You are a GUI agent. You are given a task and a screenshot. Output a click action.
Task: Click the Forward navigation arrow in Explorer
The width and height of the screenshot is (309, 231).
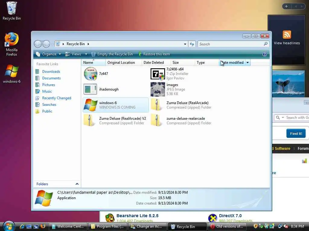(x=46, y=44)
